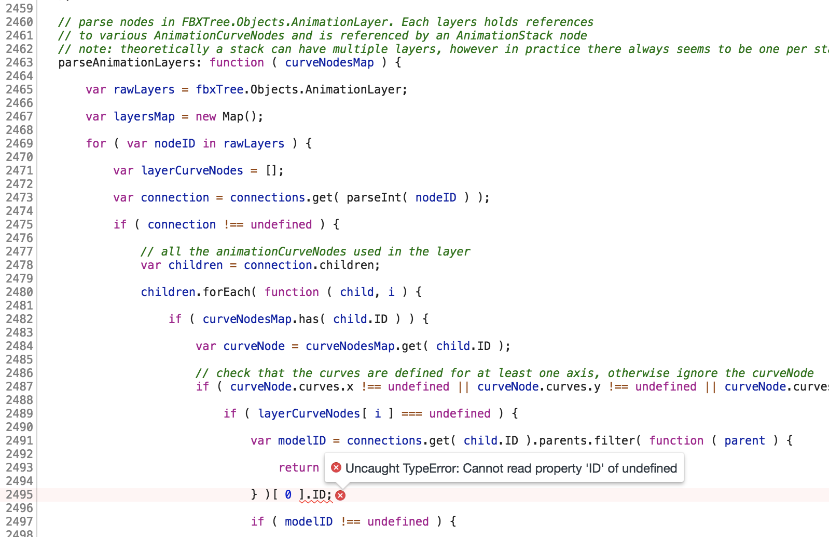Click 'new Map()' on line 2467
This screenshot has width=829, height=537.
click(x=226, y=116)
